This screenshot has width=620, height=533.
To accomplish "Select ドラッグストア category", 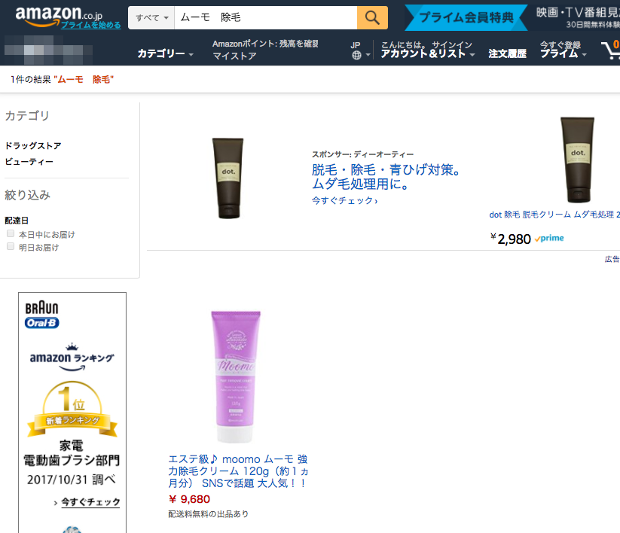I will 33,146.
